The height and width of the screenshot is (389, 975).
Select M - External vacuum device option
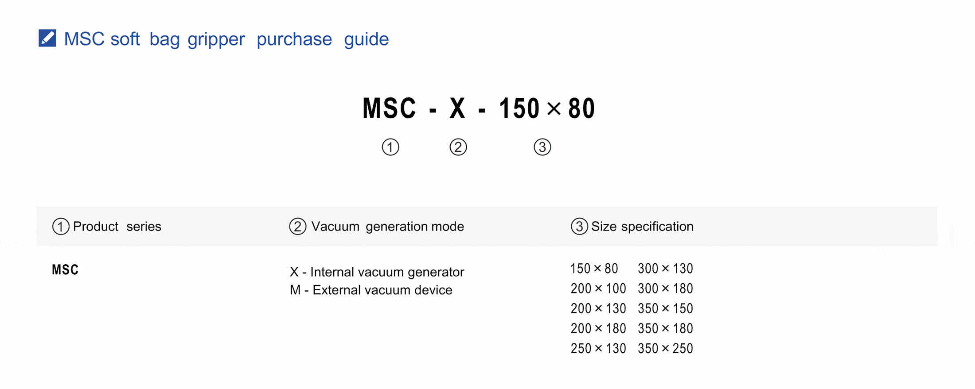pos(371,290)
